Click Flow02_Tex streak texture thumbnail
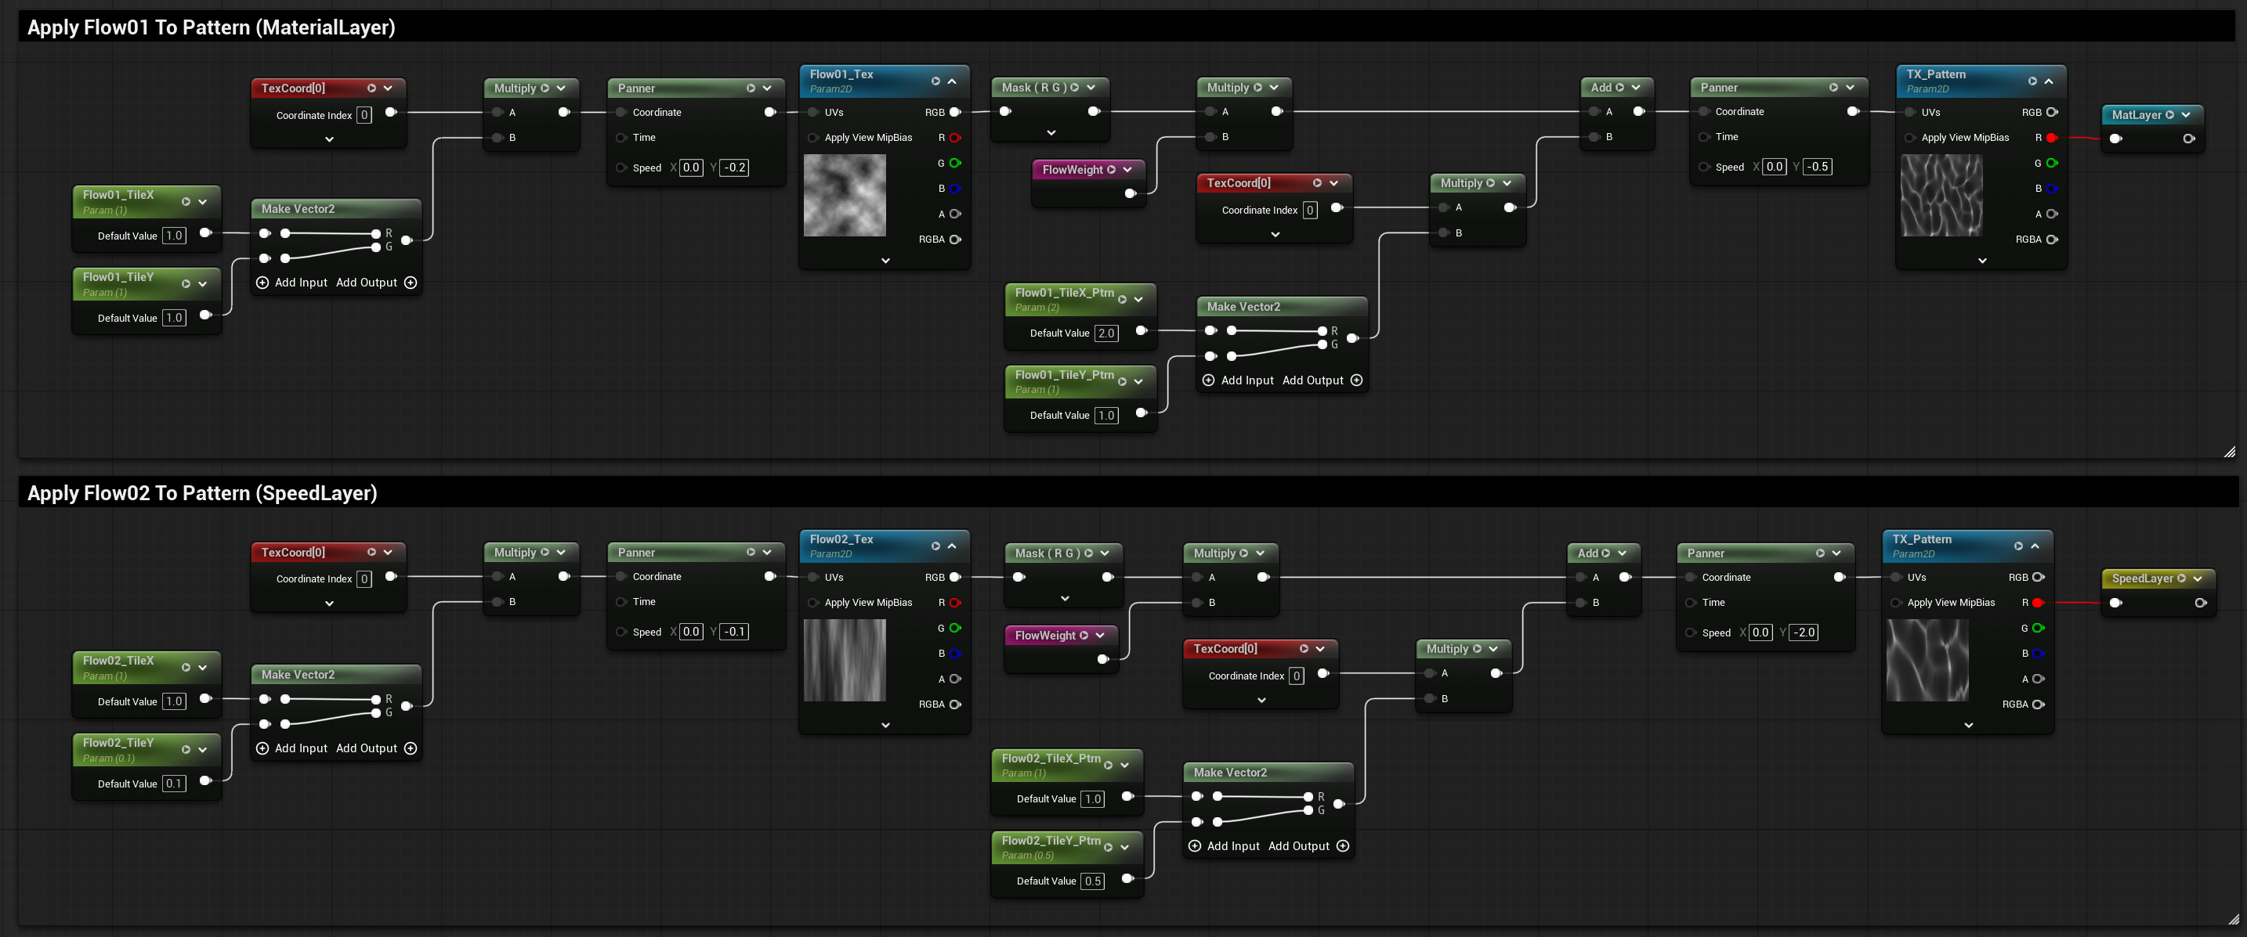The width and height of the screenshot is (2247, 937). 845,661
